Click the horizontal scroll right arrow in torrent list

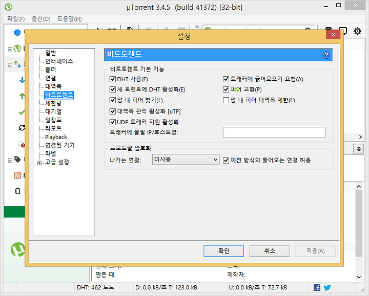(360, 137)
